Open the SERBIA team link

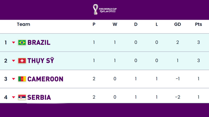(39, 97)
